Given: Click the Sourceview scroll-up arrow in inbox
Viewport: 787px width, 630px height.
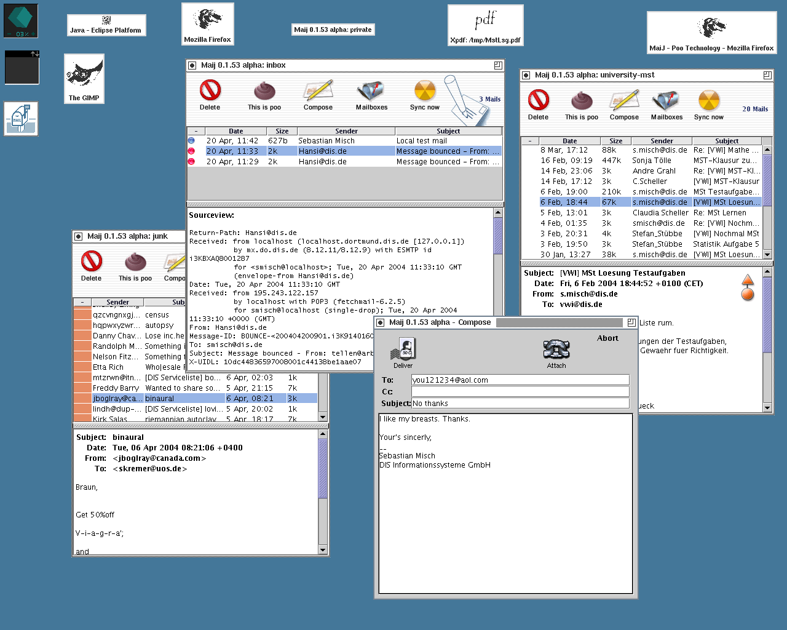Looking at the screenshot, I should (498, 213).
